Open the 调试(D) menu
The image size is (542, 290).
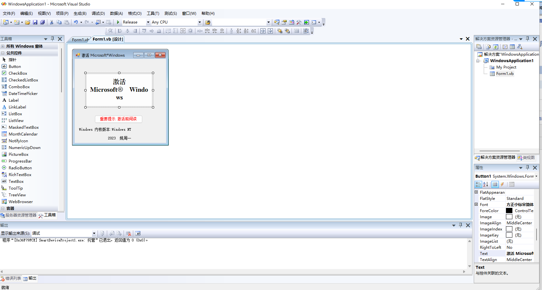pyautogui.click(x=98, y=14)
